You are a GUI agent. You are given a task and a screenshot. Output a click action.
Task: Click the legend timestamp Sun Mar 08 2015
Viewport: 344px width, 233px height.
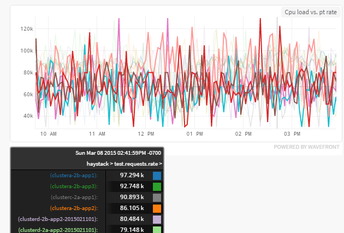click(x=118, y=153)
